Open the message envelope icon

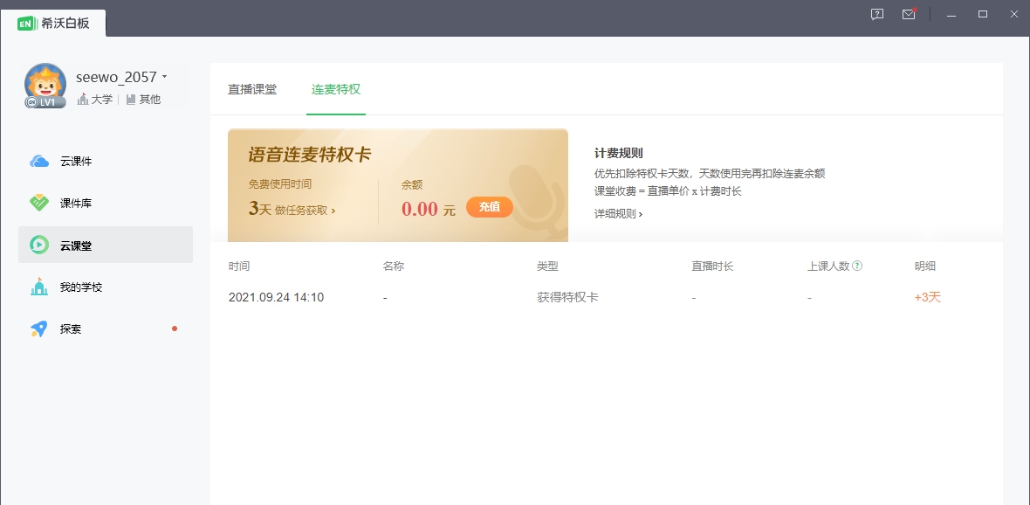click(x=909, y=14)
